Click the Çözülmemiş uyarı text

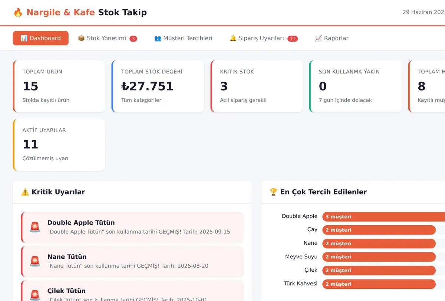(x=45, y=158)
